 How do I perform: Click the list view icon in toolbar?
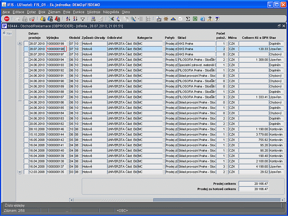[141, 19]
